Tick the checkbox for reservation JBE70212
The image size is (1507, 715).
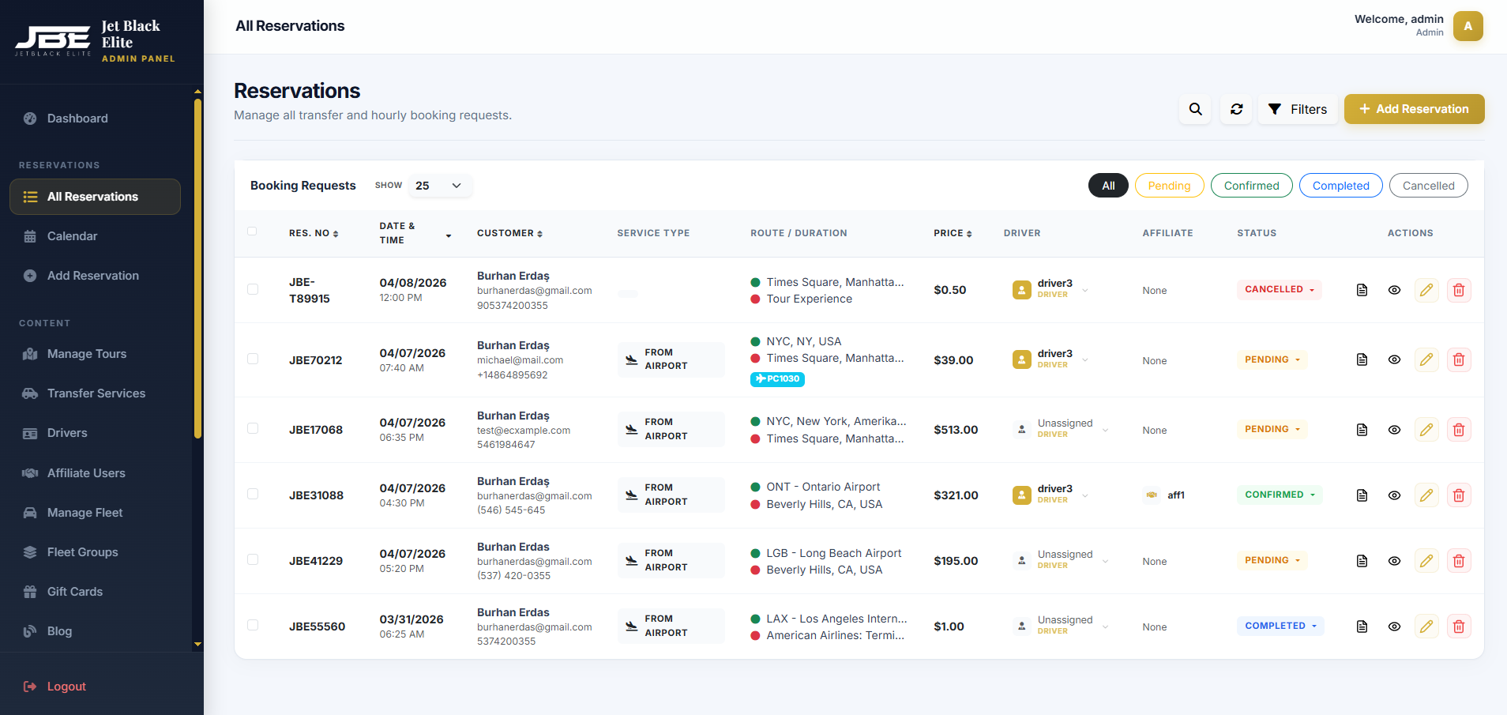253,359
